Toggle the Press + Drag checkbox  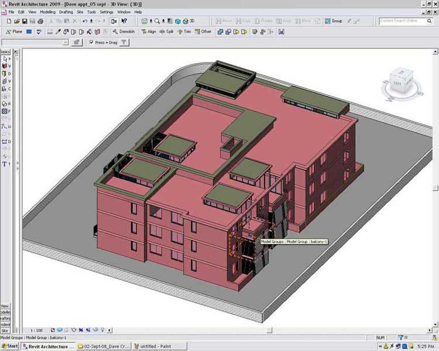[91, 42]
